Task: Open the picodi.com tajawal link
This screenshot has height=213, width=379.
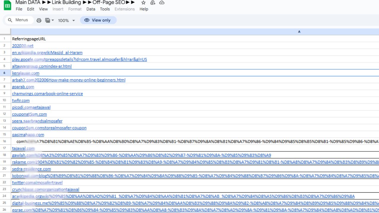Action: pyautogui.click(x=31, y=107)
